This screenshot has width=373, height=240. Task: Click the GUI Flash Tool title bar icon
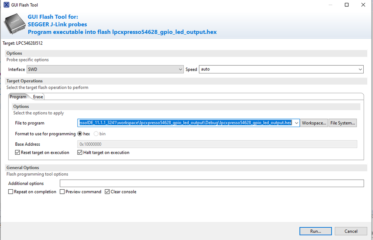coord(6,5)
